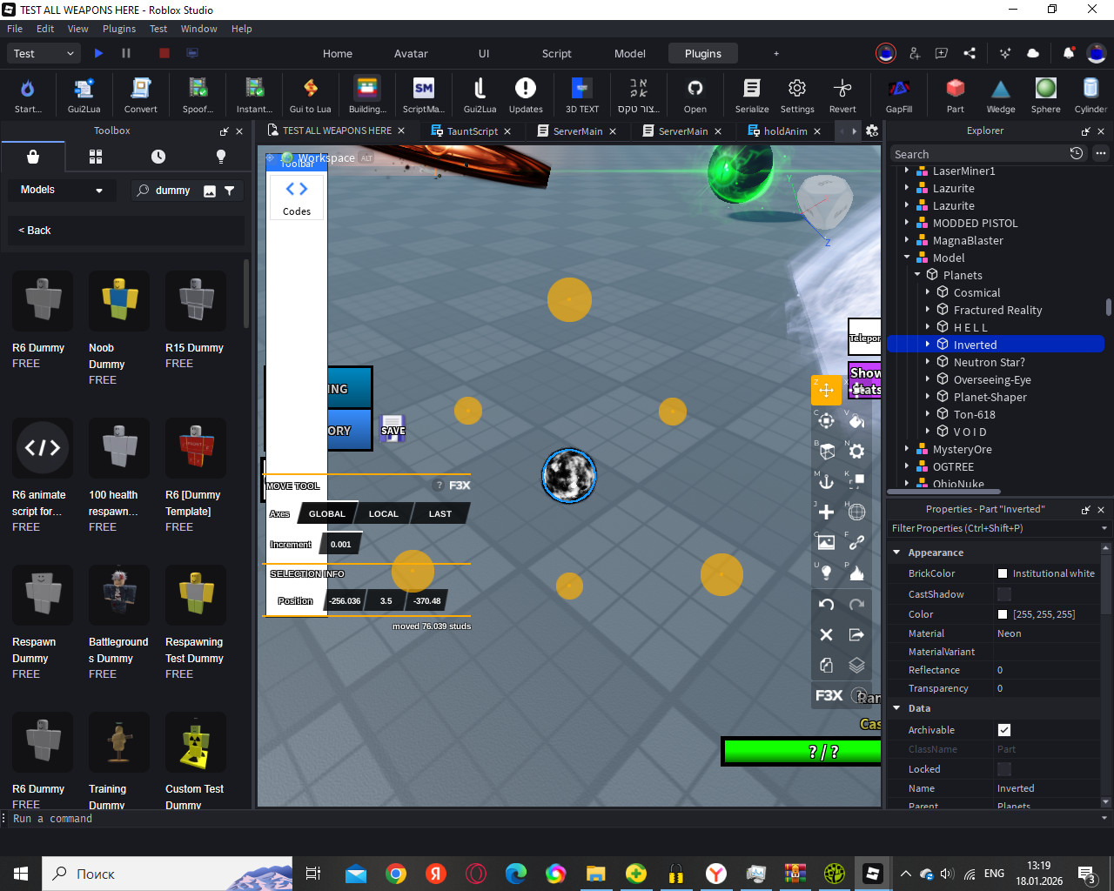Image resolution: width=1114 pixels, height=891 pixels.
Task: Click the Serialize plugin icon
Action: click(752, 95)
